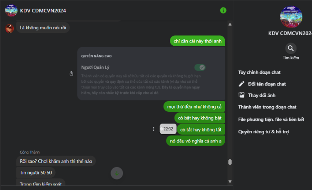Screen dimensions: 312x190
Task: Click the picture icon beside Thay đổi ảnh
Action: click(x=242, y=95)
